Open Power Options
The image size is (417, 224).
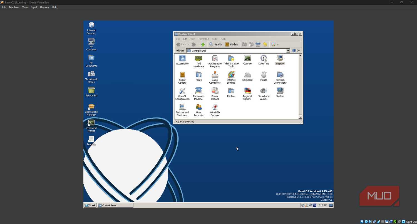click(215, 94)
